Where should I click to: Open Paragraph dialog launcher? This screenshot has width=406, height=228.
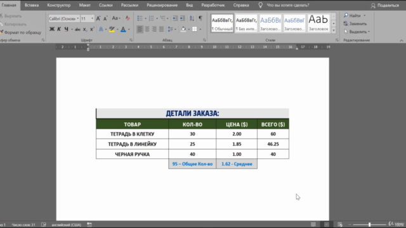pos(204,40)
